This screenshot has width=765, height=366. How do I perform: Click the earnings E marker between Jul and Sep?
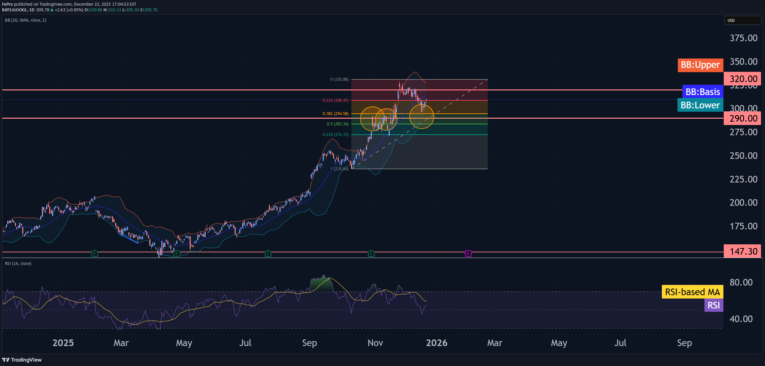(268, 254)
